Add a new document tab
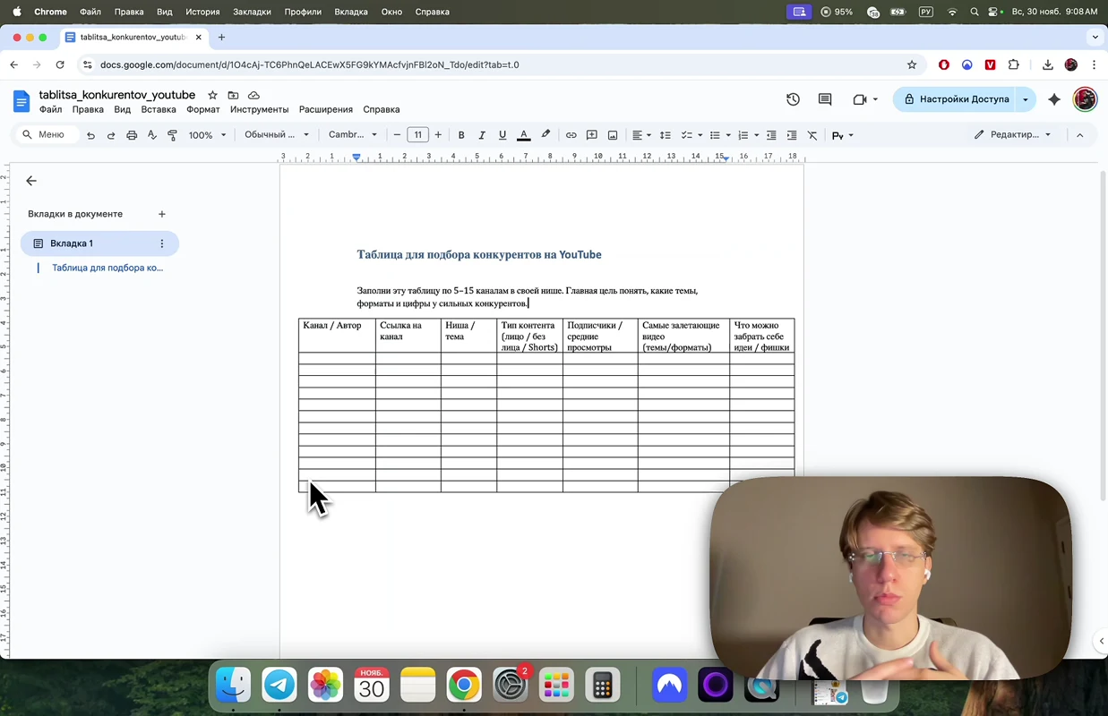 pos(162,214)
